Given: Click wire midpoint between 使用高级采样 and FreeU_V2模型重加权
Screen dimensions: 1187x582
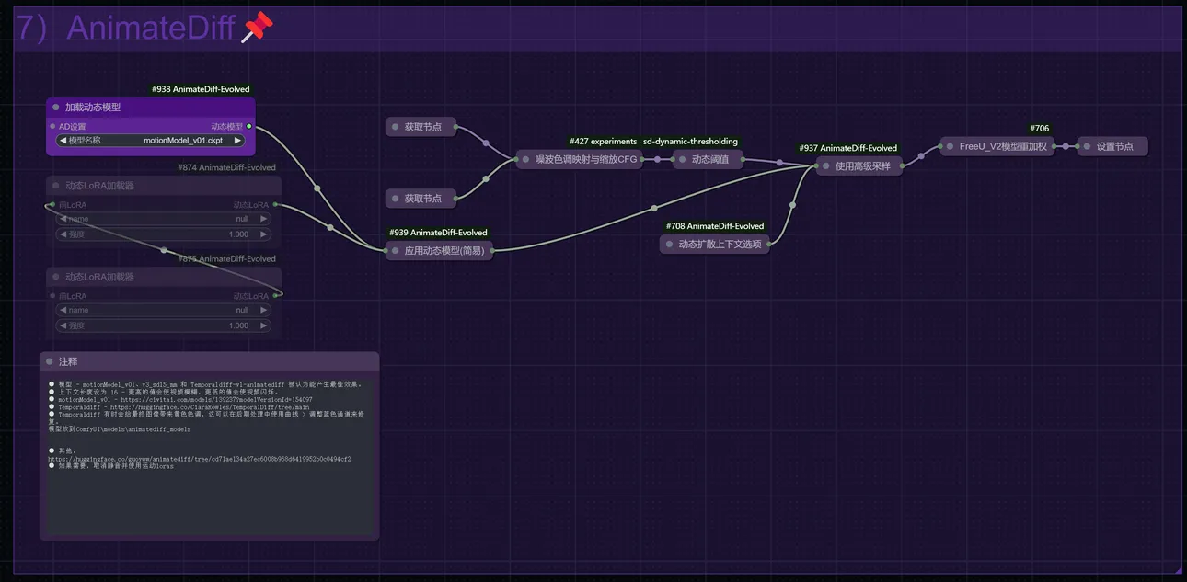Looking at the screenshot, I should pyautogui.click(x=920, y=156).
